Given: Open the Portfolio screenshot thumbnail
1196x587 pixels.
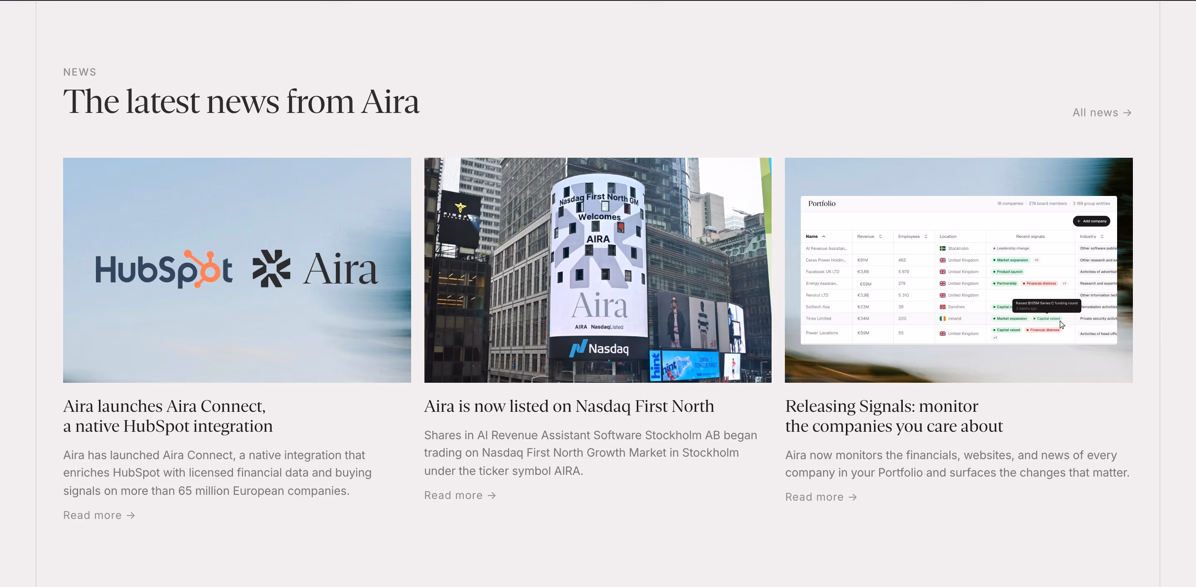Looking at the screenshot, I should click(959, 270).
